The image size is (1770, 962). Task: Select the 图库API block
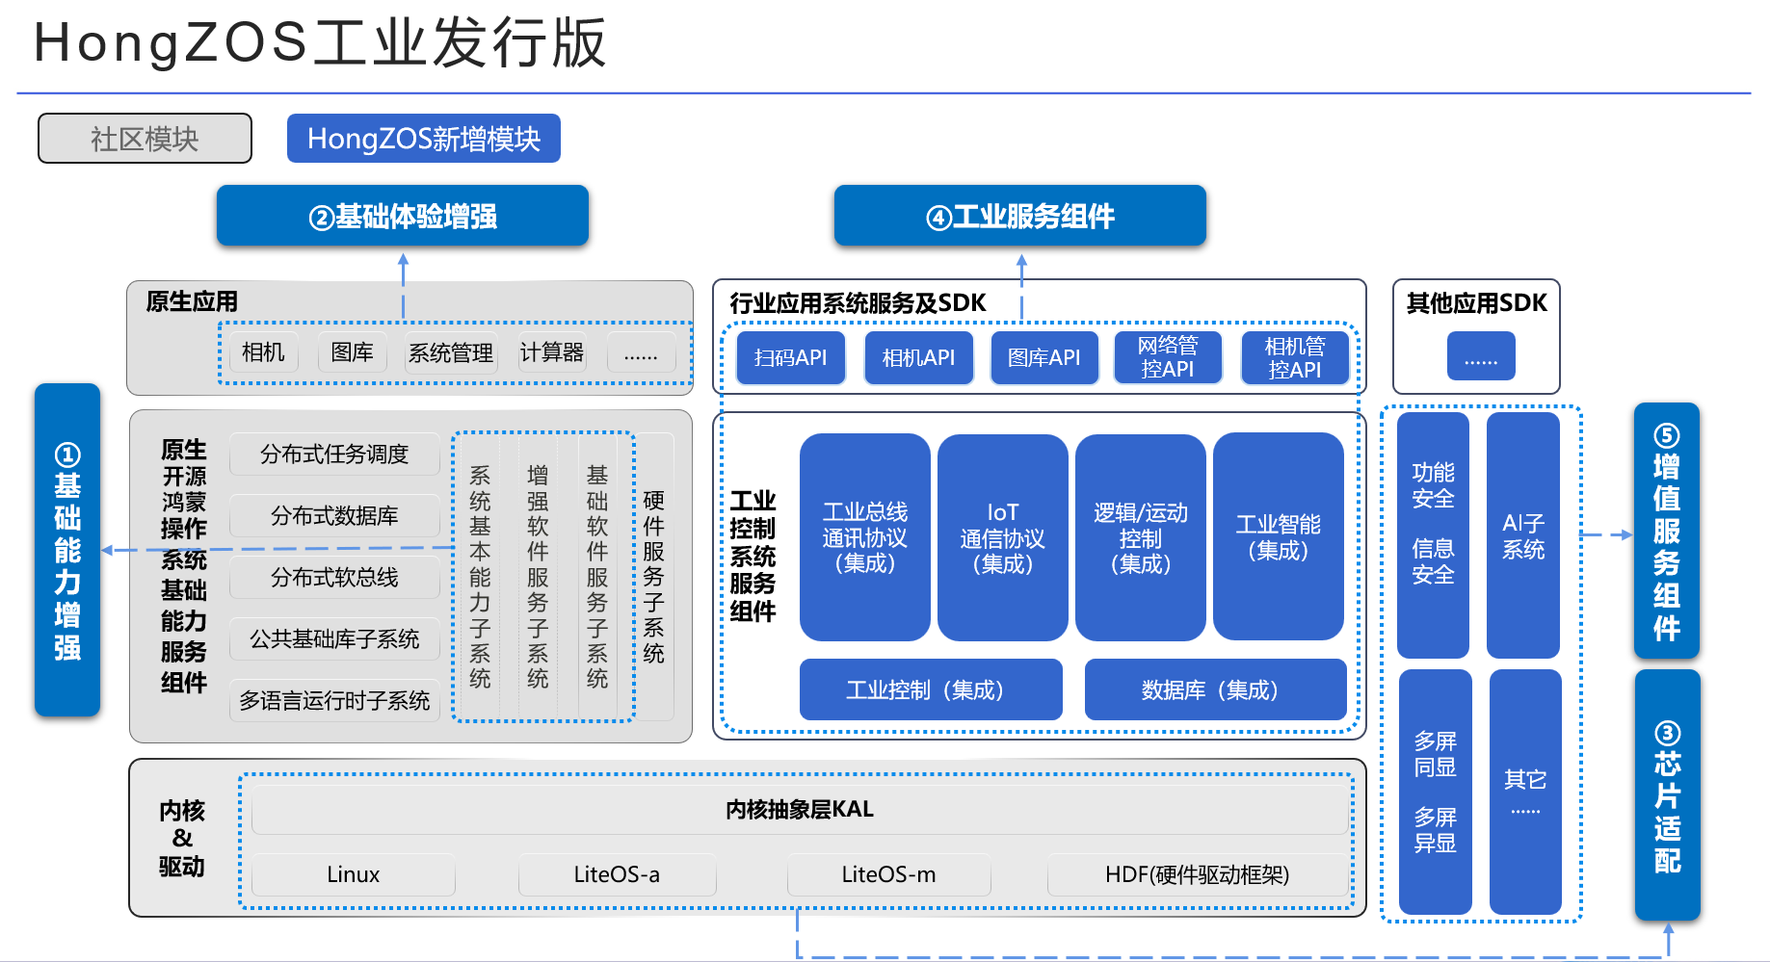pyautogui.click(x=1044, y=358)
